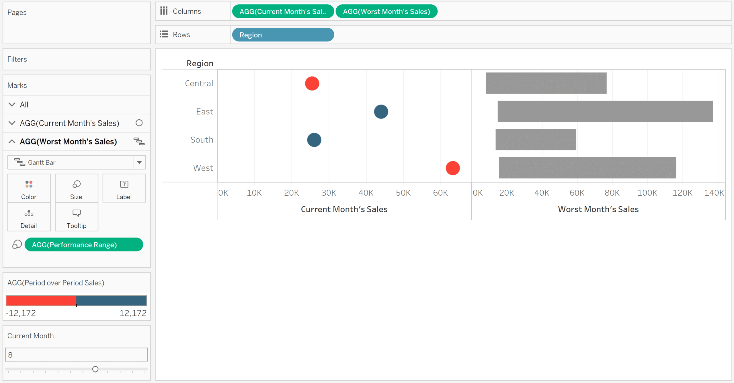Click the Current Month slider handle

point(95,369)
